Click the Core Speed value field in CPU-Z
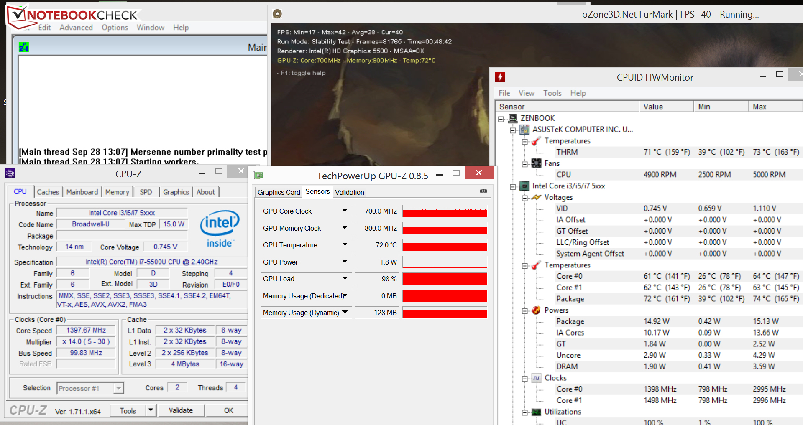Screen dimensions: 803x425 click(86, 330)
